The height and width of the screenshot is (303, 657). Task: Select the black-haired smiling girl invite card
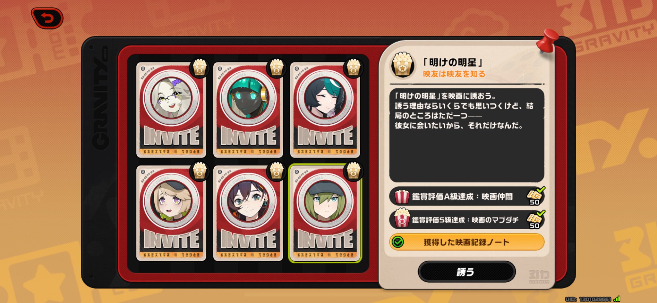(x=325, y=110)
